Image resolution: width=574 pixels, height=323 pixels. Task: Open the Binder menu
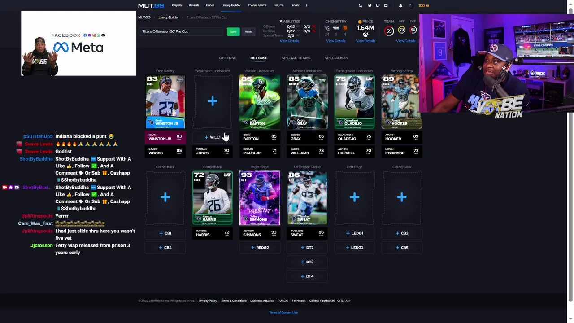pos(295,5)
